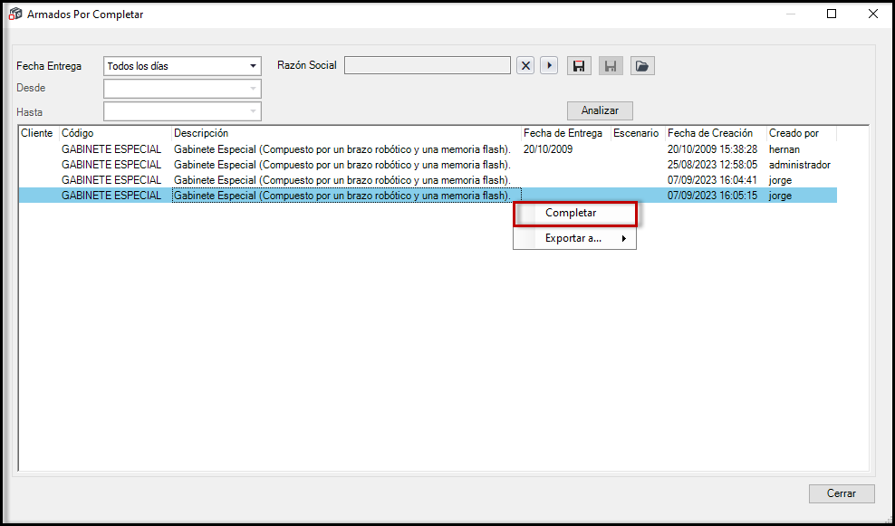Save filter with the red floppy disk icon
The height and width of the screenshot is (526, 895).
coord(579,65)
